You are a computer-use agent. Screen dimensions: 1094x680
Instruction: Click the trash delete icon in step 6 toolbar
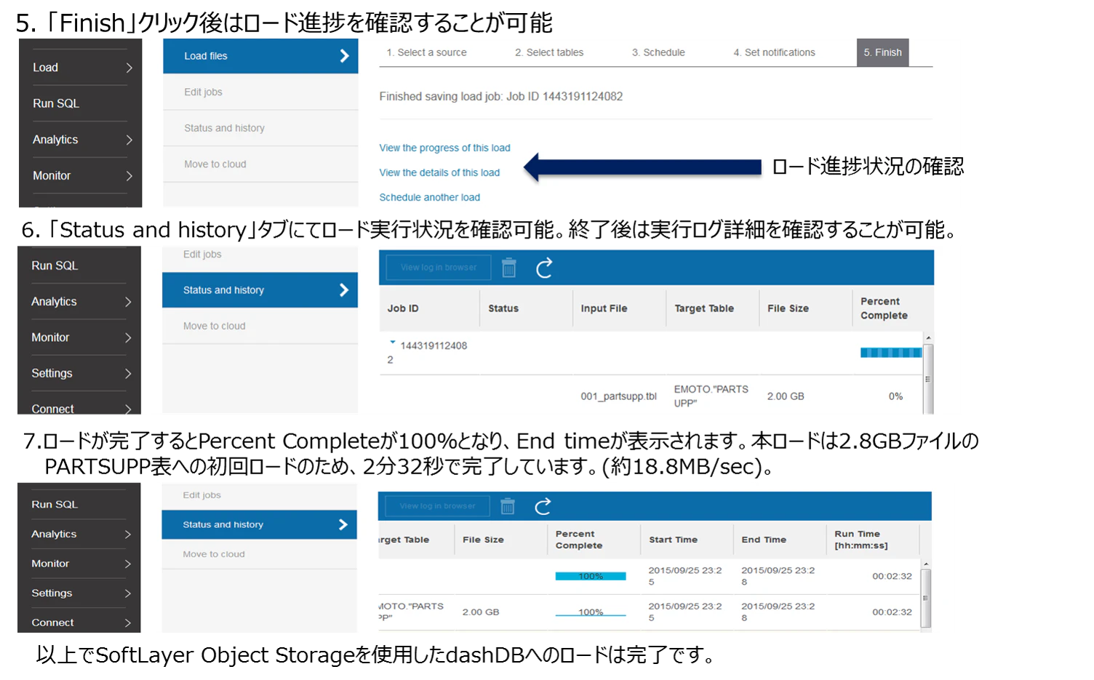point(509,268)
